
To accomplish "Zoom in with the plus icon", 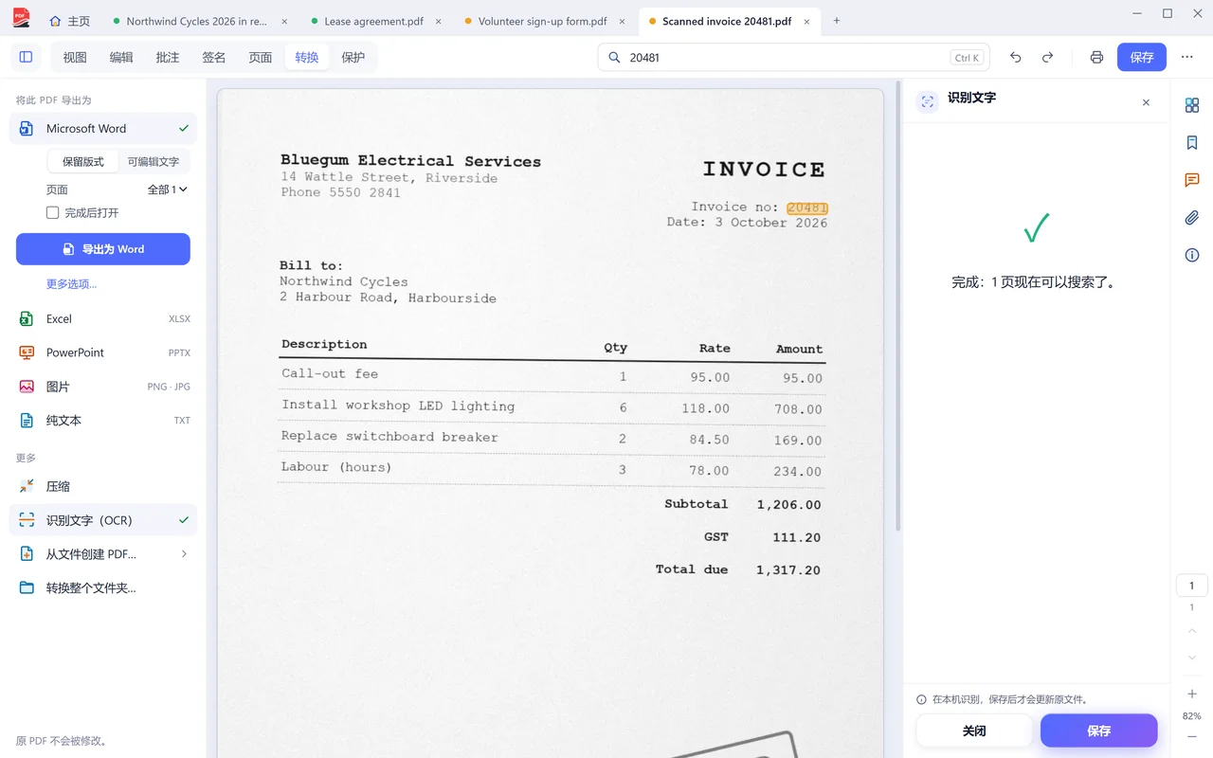I will 1192,695.
